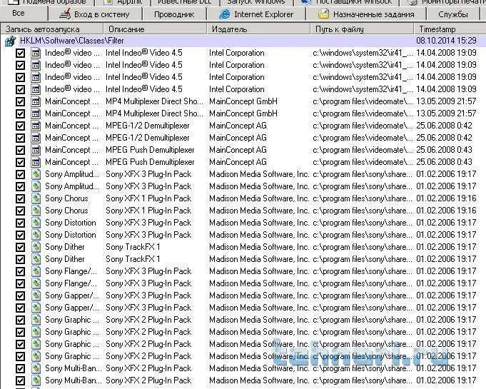This screenshot has width=486, height=389.
Task: Disable the upper MPEG-1/2 Demultiplexer entry checkbox
Action: [20, 126]
